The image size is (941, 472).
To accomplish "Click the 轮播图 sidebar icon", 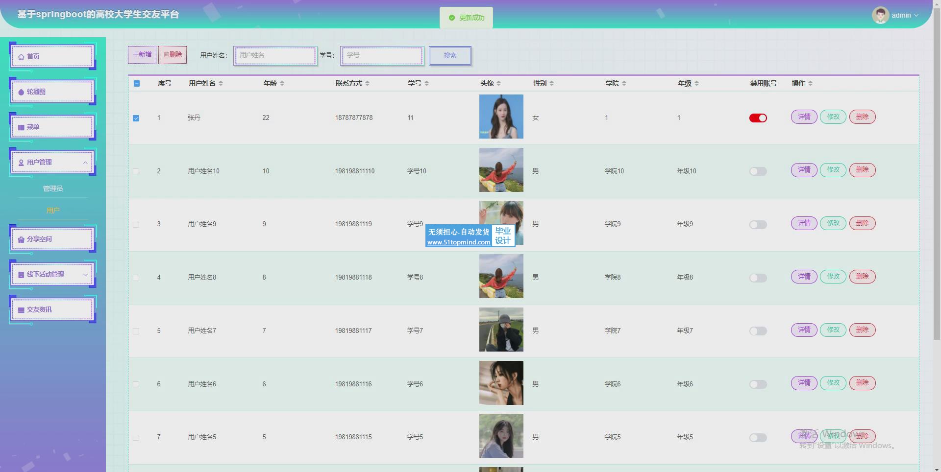I will pos(21,92).
